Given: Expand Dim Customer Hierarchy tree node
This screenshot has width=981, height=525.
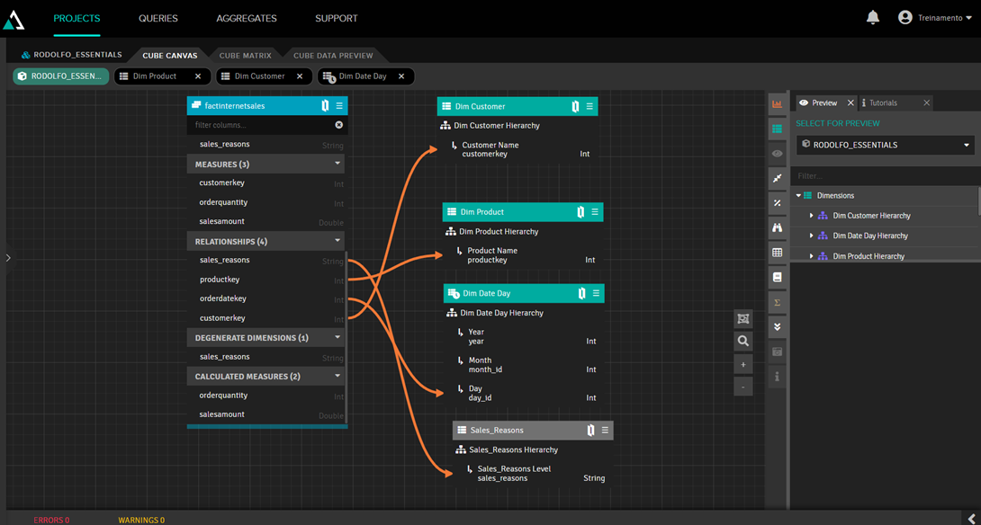Looking at the screenshot, I should click(811, 216).
